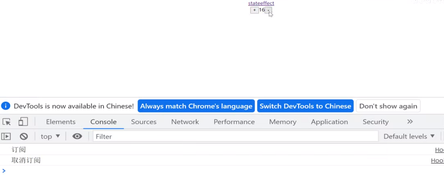Expand more DevTools tabs with the chevrons
The width and height of the screenshot is (444, 176).
410,122
